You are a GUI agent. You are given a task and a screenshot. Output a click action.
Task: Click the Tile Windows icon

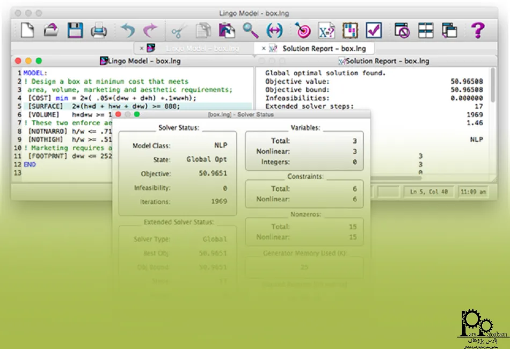click(x=426, y=30)
